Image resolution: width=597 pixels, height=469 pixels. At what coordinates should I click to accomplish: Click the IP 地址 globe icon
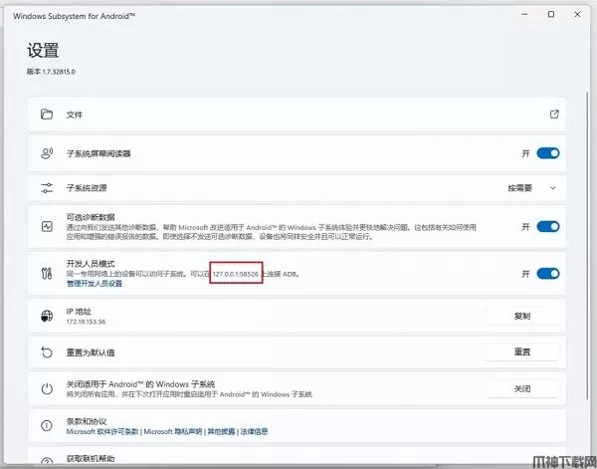47,316
